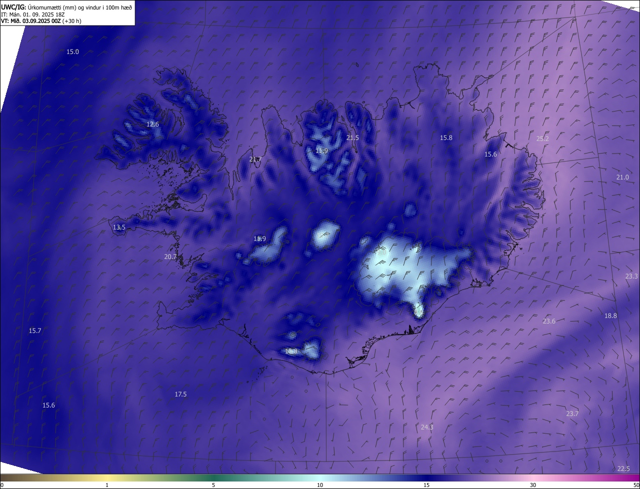This screenshot has width=640, height=489.
Task: Click the 50 tick on the color scale
Action: 635,485
